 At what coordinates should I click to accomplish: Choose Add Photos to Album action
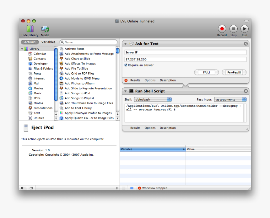(x=79, y=83)
